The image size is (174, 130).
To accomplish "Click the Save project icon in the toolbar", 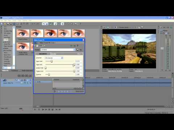I will pyautogui.click(x=8, y=24).
